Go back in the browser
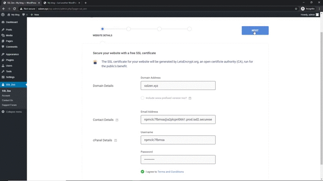This screenshot has height=181, width=323. tap(3, 9)
